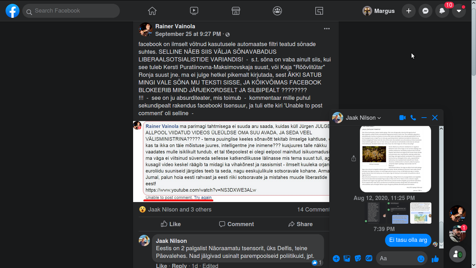476x268 pixels.
Task: Click Jaak Nilson chat header avatar
Action: tap(338, 118)
